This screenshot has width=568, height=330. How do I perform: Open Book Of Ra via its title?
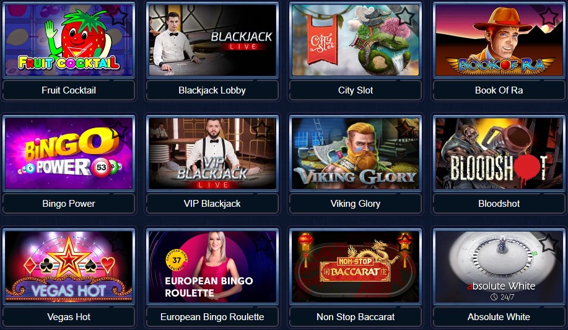tap(499, 90)
